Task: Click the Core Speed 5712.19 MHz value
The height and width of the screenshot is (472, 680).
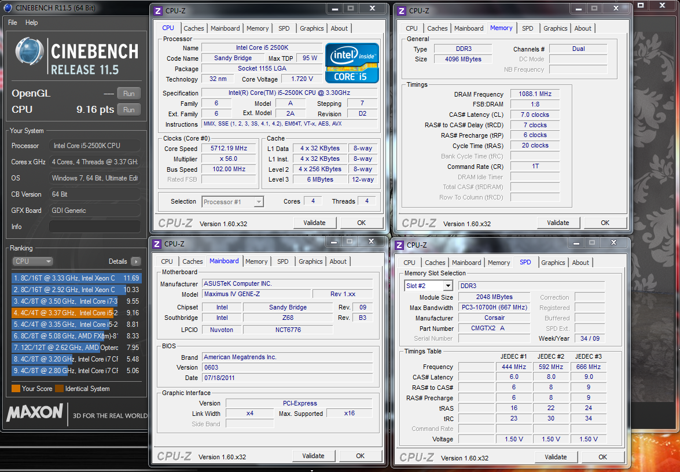Action: (229, 148)
